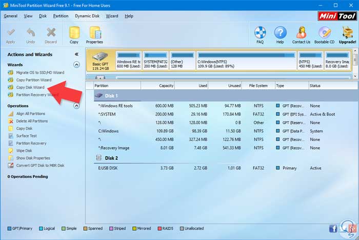Viewport: 359px width, 240px height.
Task: Click the Upgrade cart icon
Action: 347,32
